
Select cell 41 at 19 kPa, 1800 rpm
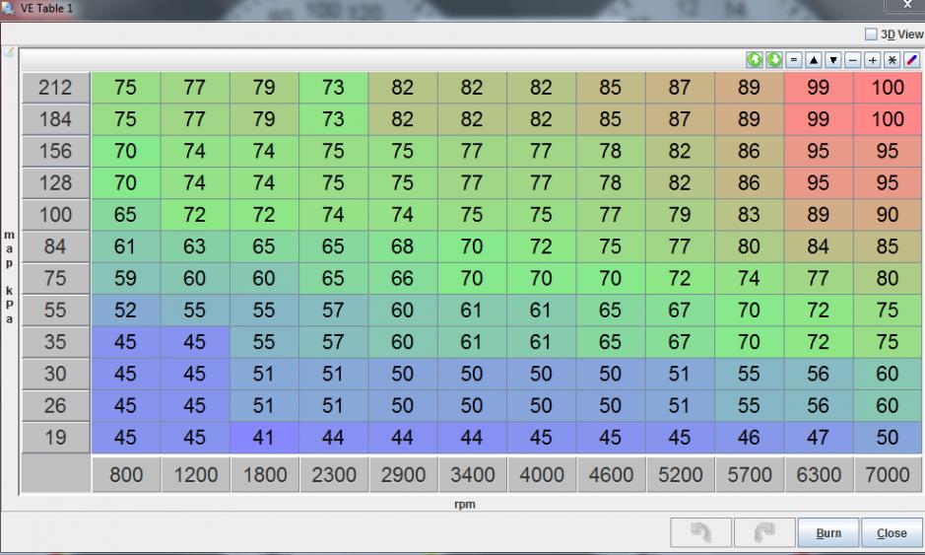[264, 438]
